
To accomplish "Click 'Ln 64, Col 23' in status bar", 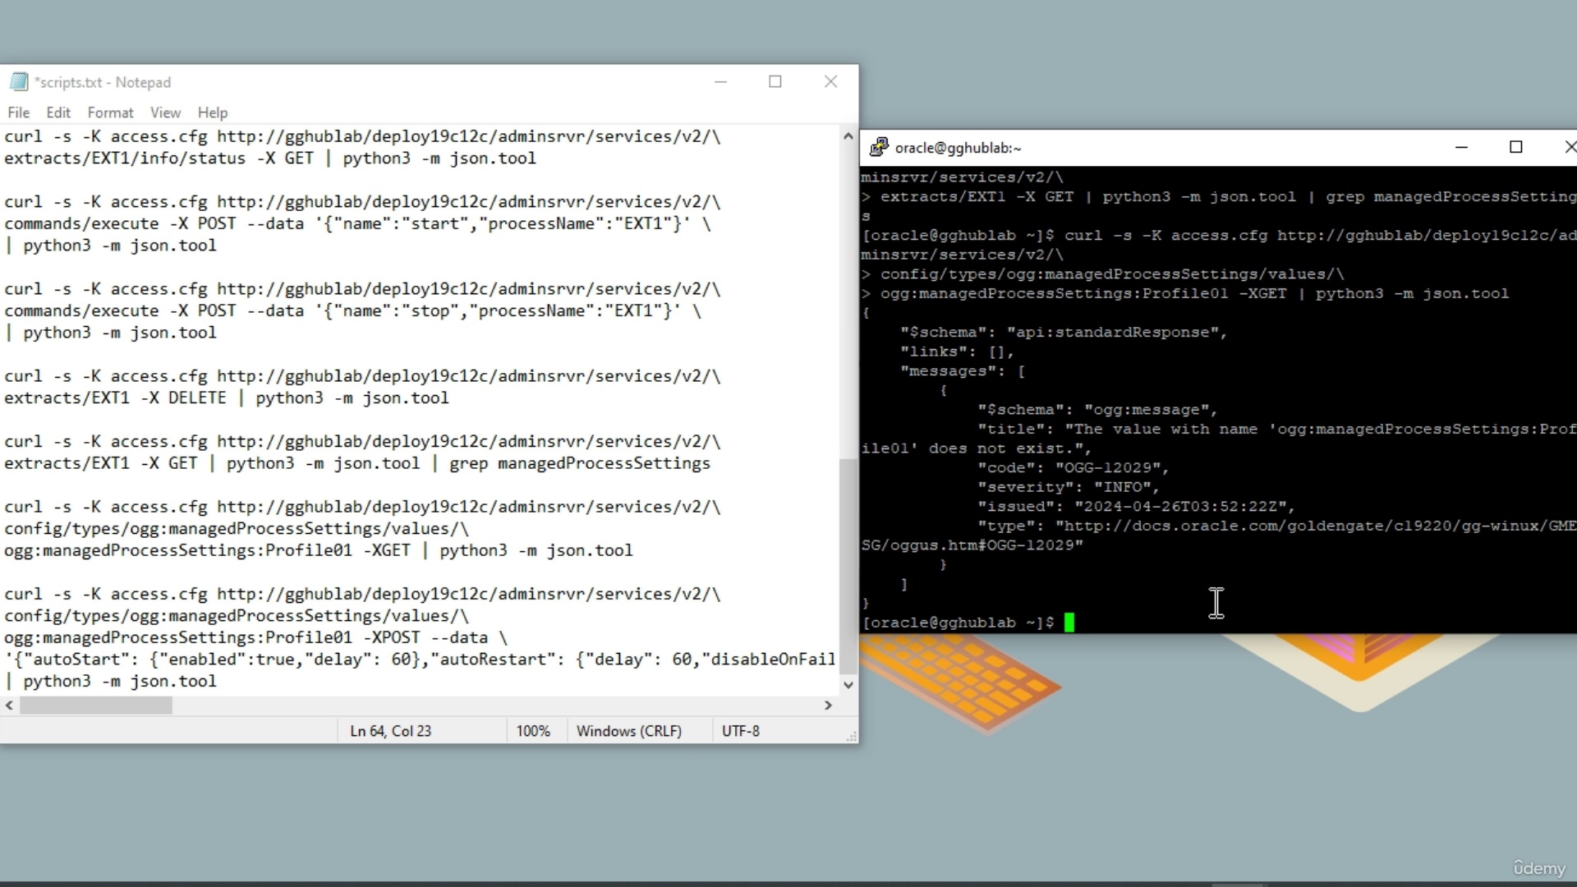I will pos(390,731).
